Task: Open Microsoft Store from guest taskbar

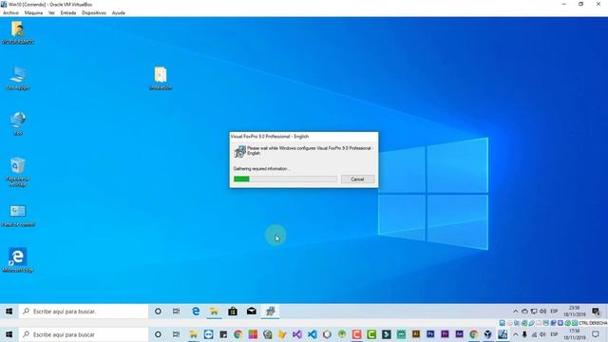Action: tap(233, 312)
